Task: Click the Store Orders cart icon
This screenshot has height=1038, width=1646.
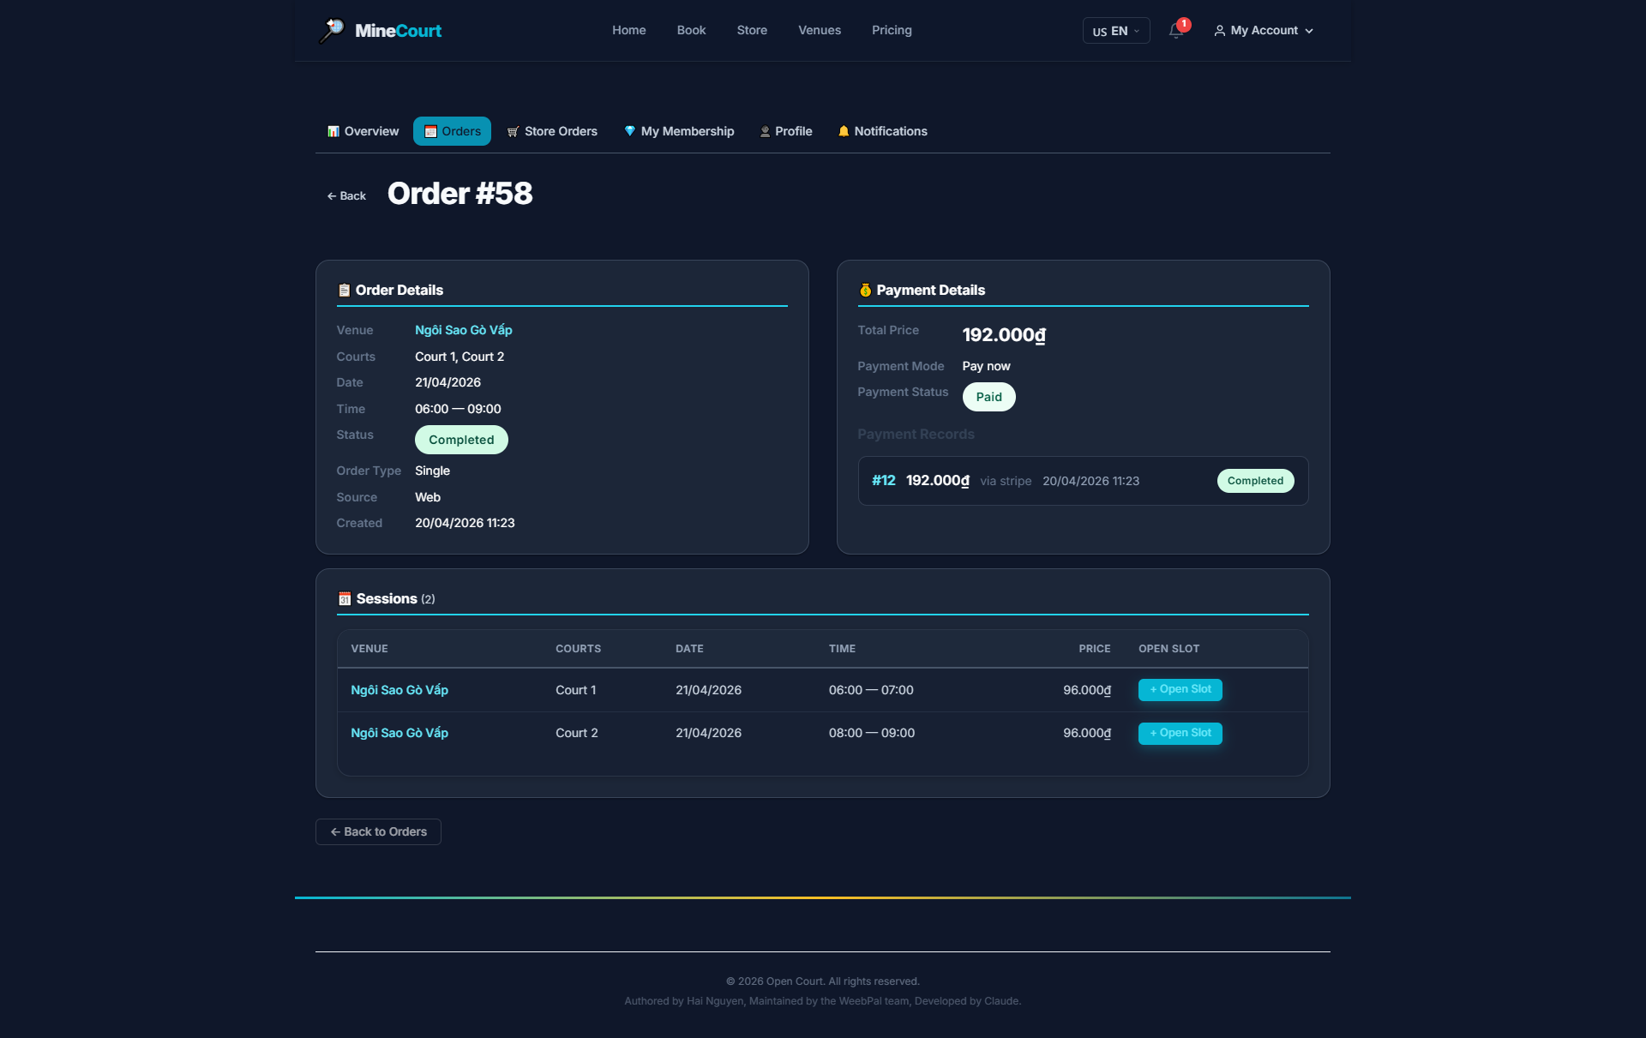Action: [513, 131]
